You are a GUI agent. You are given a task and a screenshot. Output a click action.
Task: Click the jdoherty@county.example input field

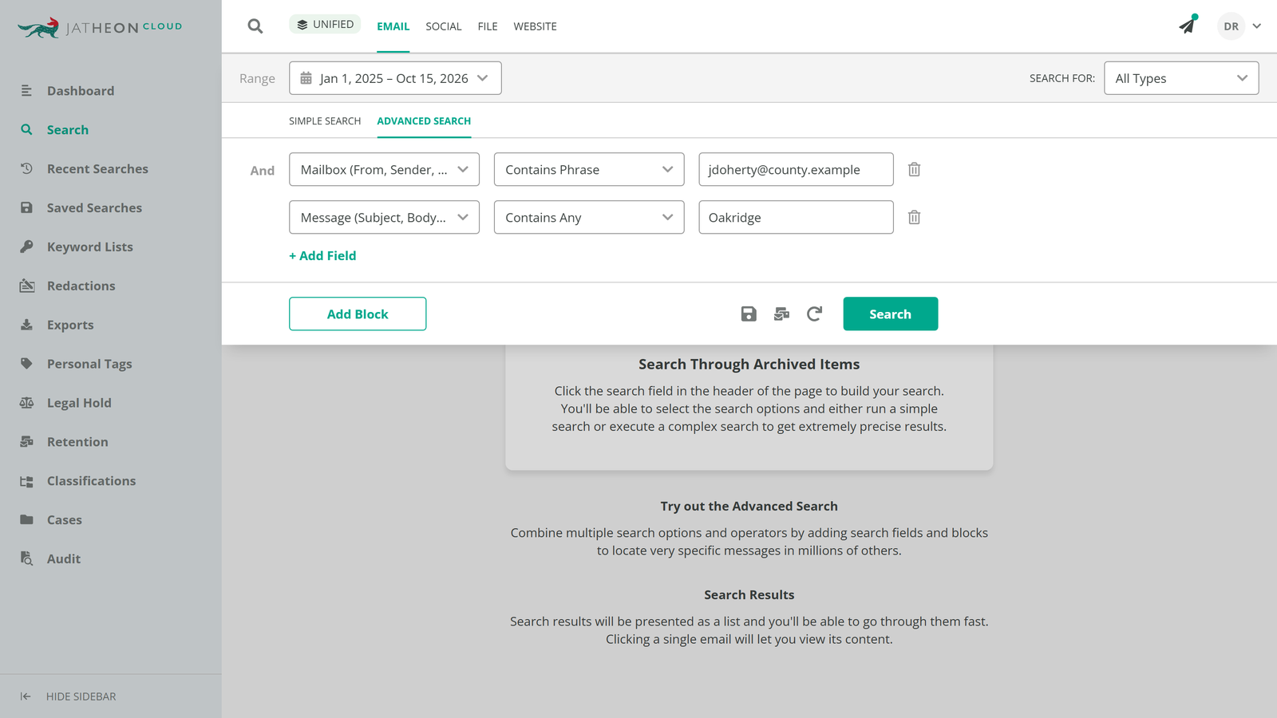pyautogui.click(x=796, y=169)
